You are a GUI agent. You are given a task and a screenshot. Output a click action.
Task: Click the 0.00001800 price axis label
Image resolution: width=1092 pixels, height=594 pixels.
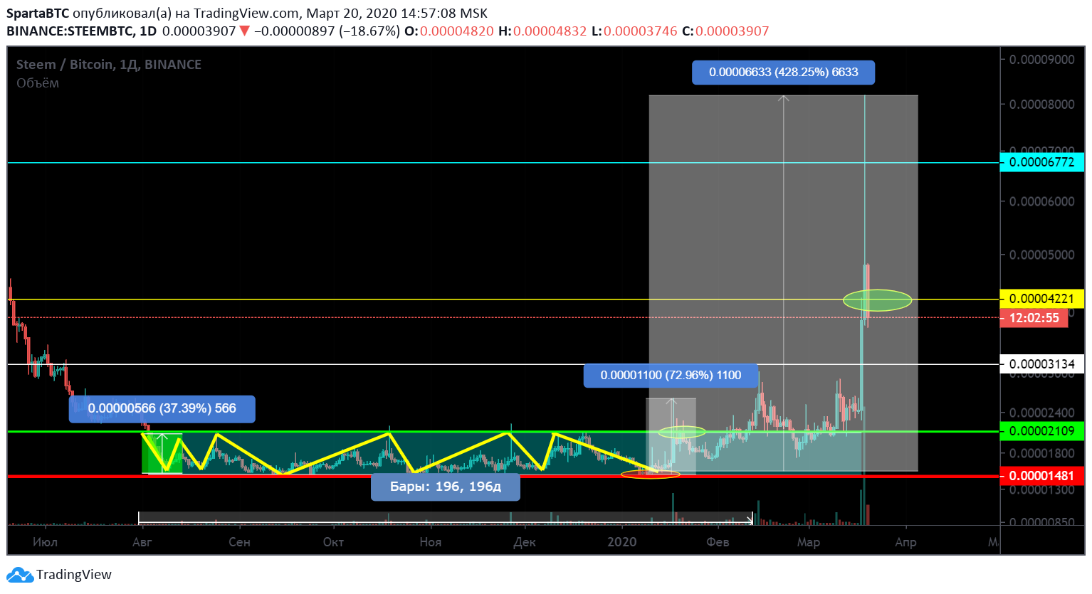click(1042, 454)
